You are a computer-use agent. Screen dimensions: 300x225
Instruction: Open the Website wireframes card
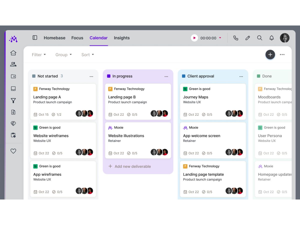(x=63, y=140)
